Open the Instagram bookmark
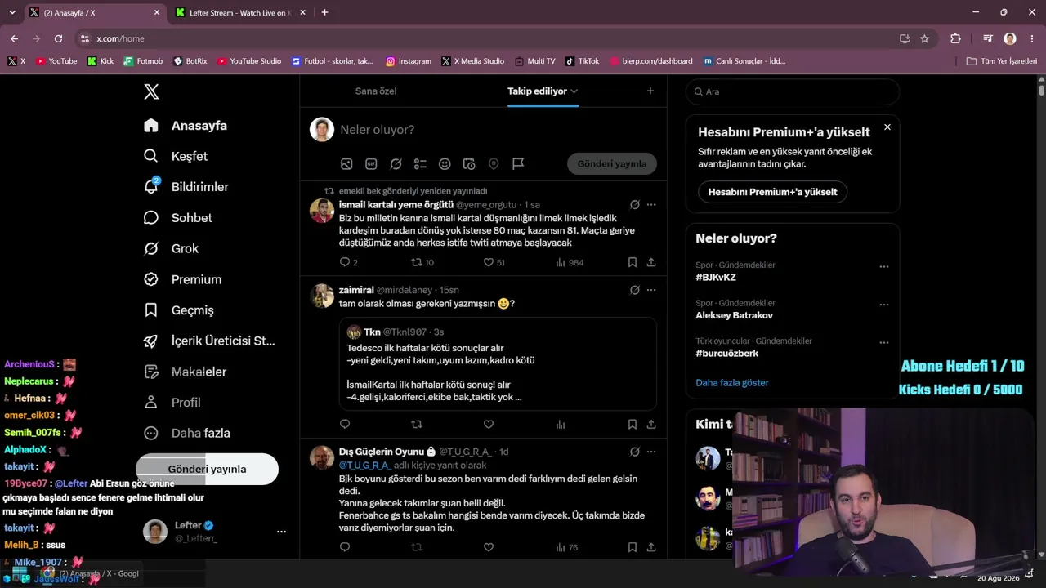This screenshot has width=1046, height=588. [x=409, y=61]
